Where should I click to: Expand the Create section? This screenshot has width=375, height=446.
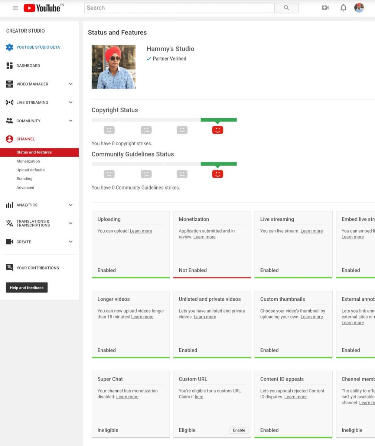point(71,242)
